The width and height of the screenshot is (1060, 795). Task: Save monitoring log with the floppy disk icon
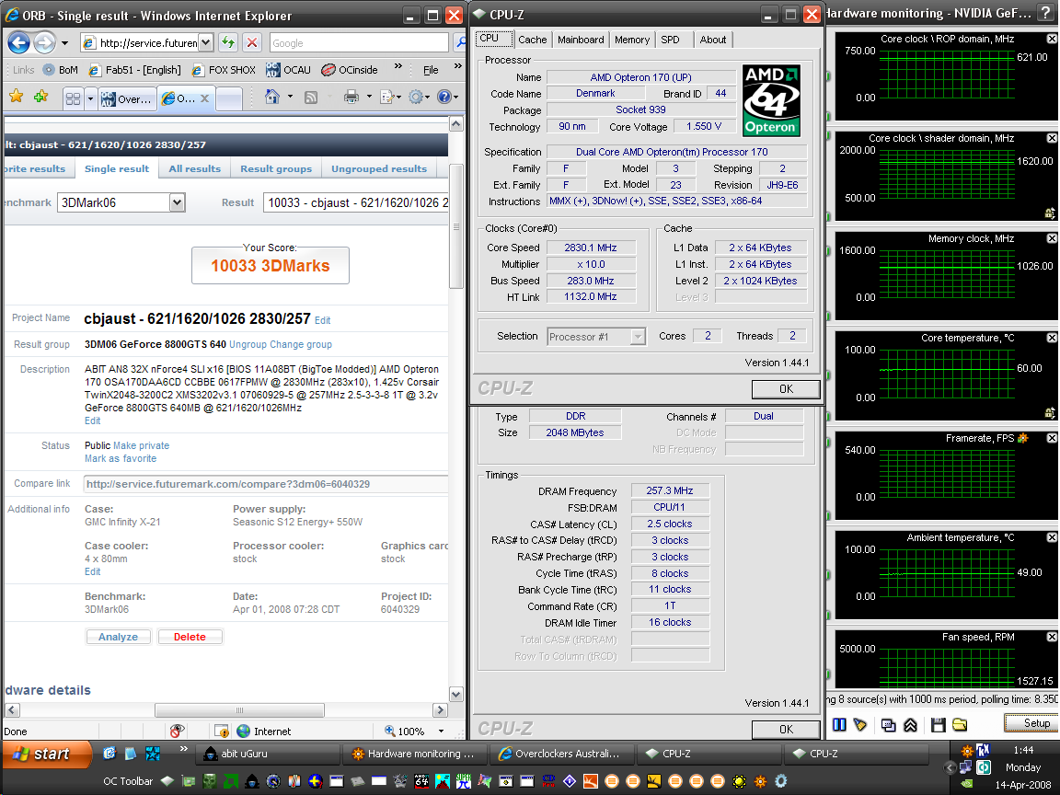pos(938,725)
